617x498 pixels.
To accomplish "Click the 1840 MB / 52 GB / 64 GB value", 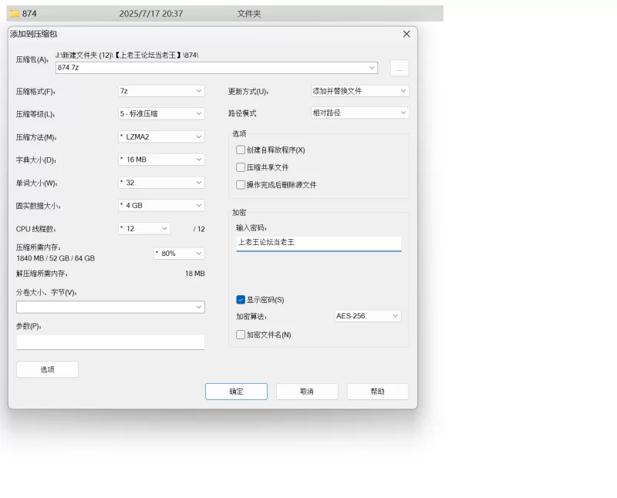I will 56,258.
